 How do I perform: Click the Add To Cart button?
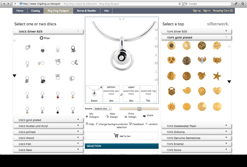tap(122, 136)
